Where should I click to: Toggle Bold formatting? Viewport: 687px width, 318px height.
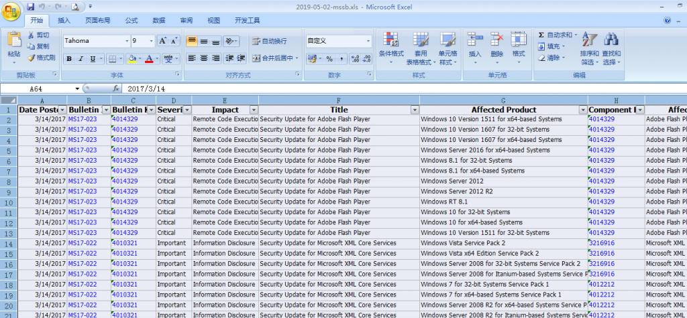69,59
